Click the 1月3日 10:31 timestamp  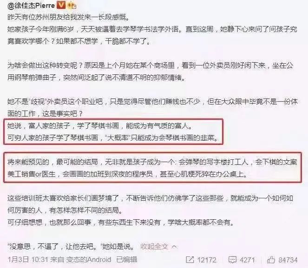coord(28,260)
